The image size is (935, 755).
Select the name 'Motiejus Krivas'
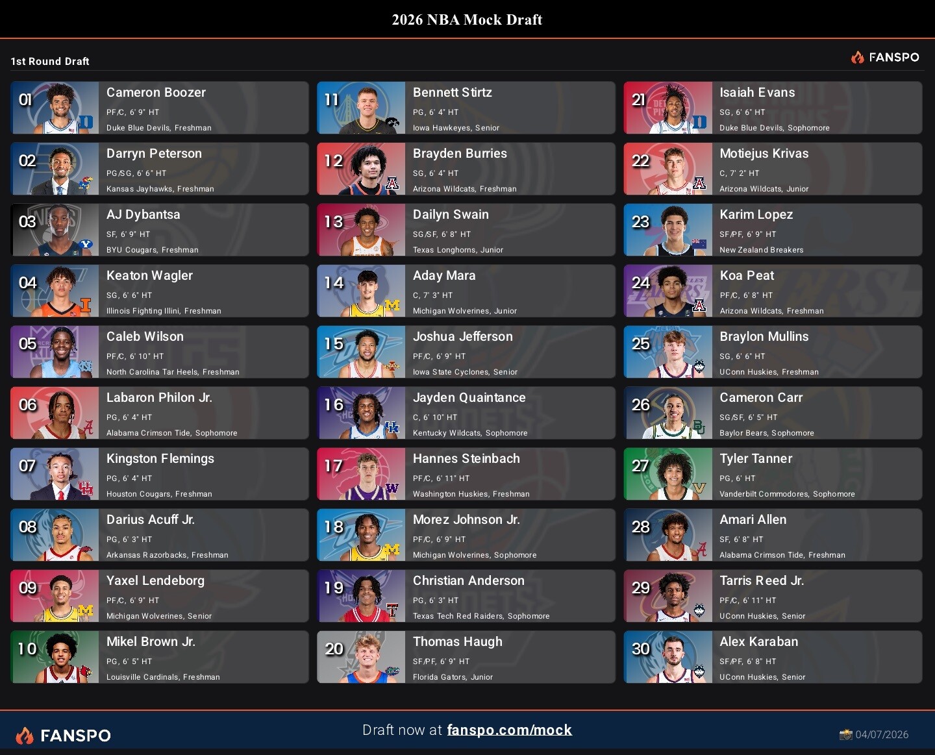(x=764, y=154)
